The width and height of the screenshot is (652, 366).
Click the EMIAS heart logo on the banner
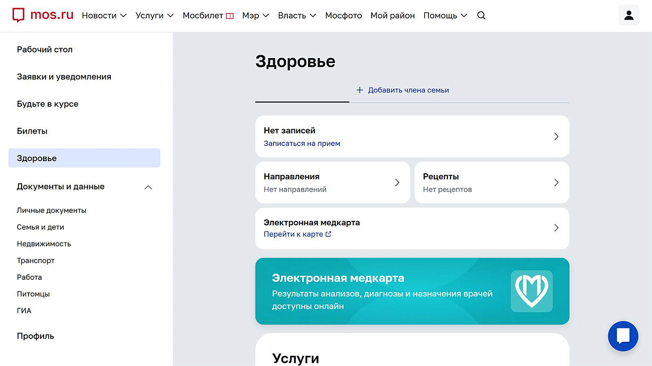532,291
